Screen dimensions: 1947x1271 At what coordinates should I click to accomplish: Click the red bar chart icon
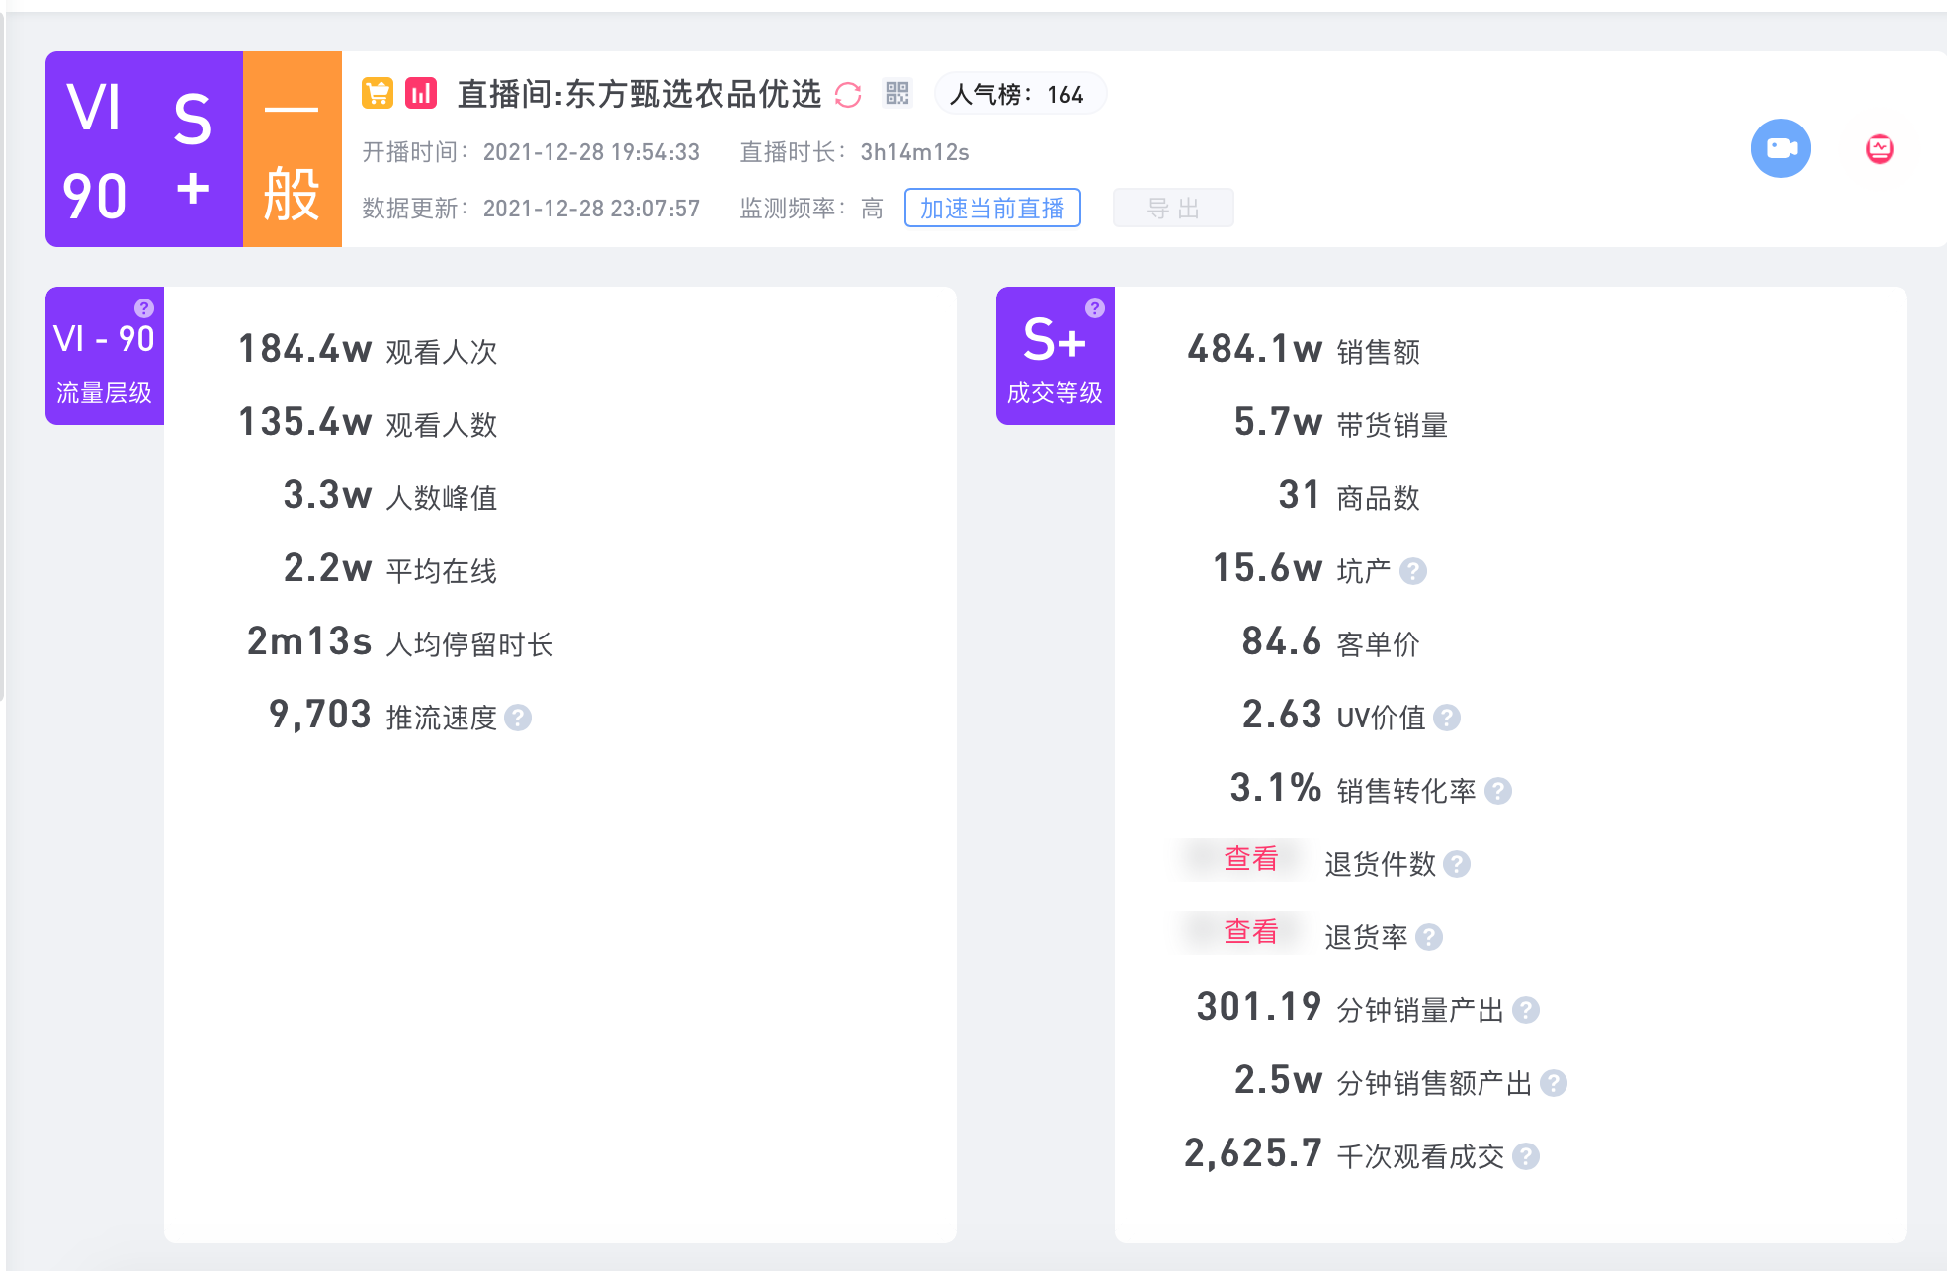421,93
